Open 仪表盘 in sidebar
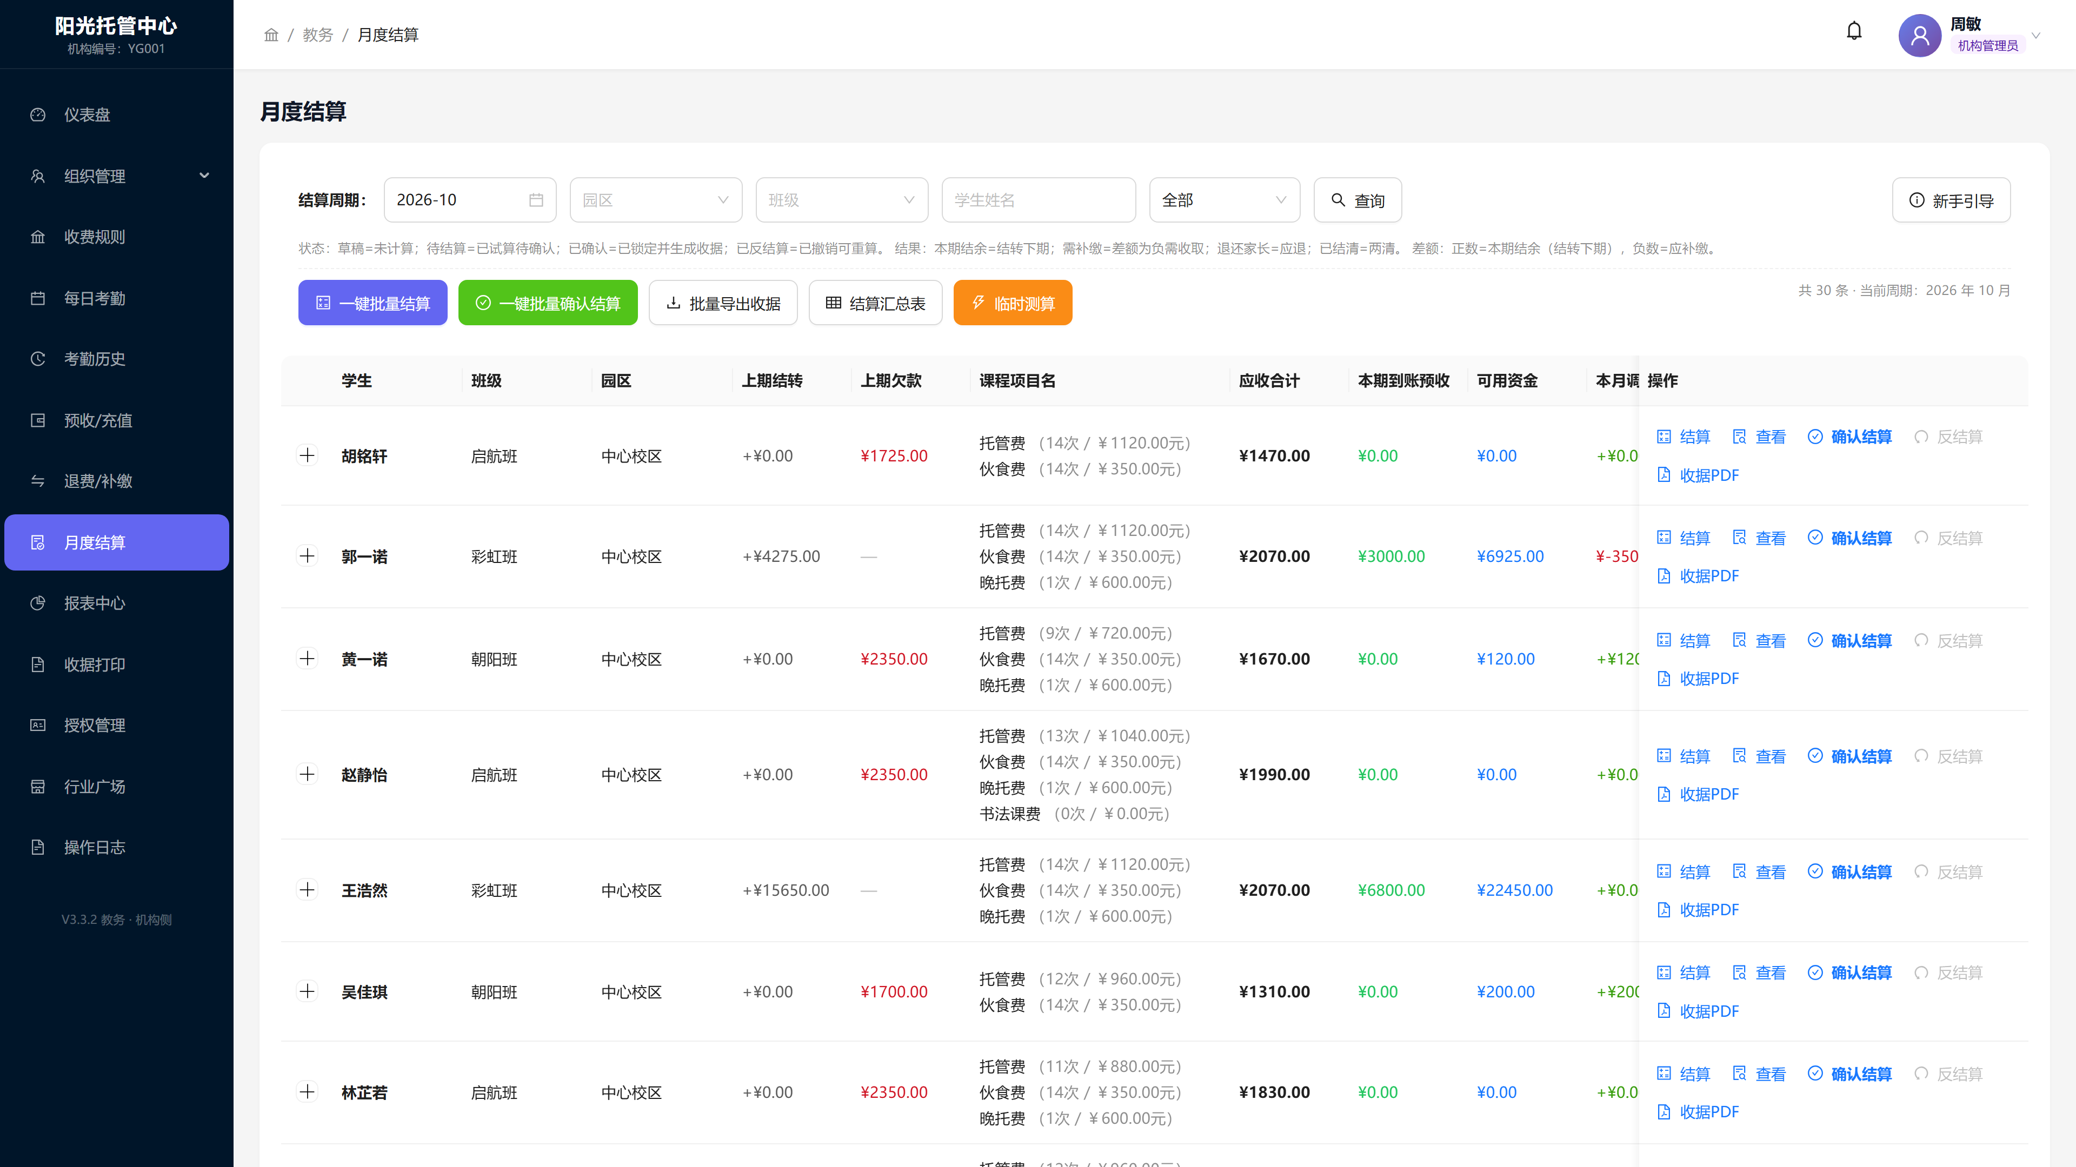 coord(117,115)
